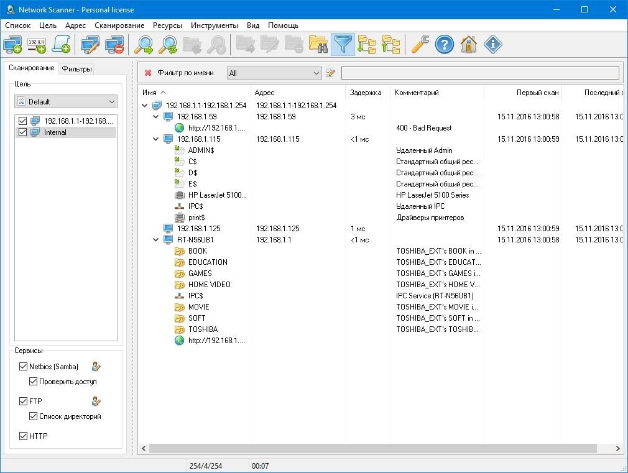Screen dimensions: 628x473
Task: Click the FTP credentials user icon
Action: 96,402
